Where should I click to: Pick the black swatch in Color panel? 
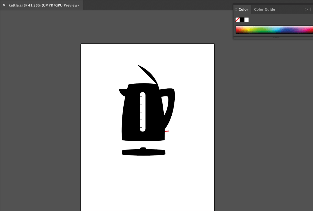[242, 20]
